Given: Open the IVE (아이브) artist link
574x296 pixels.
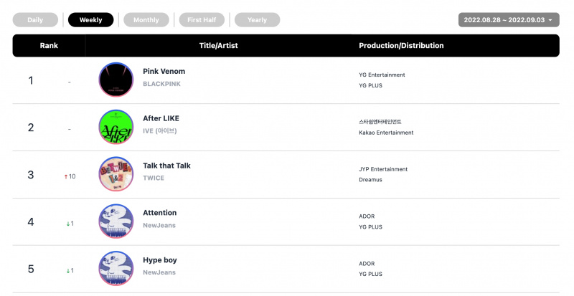Looking at the screenshot, I should [160, 130].
